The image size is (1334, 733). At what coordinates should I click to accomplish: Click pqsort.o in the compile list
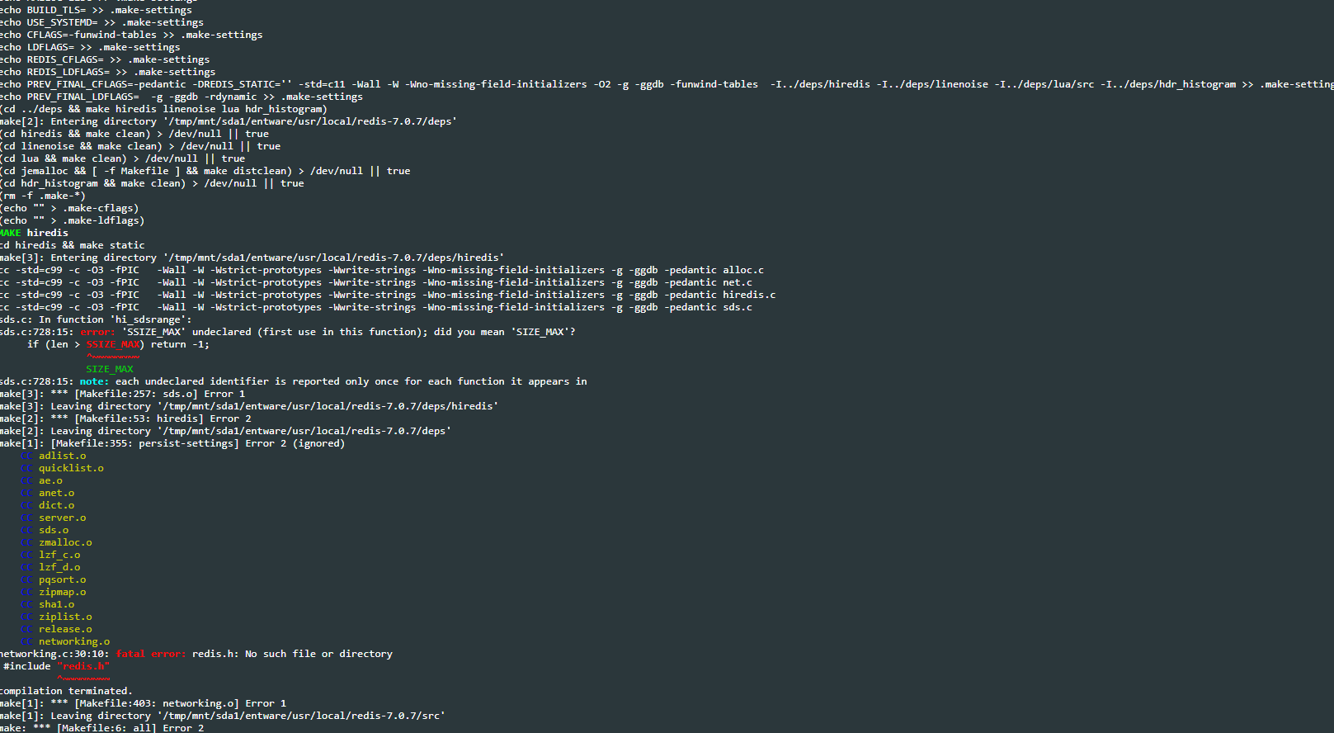[62, 579]
